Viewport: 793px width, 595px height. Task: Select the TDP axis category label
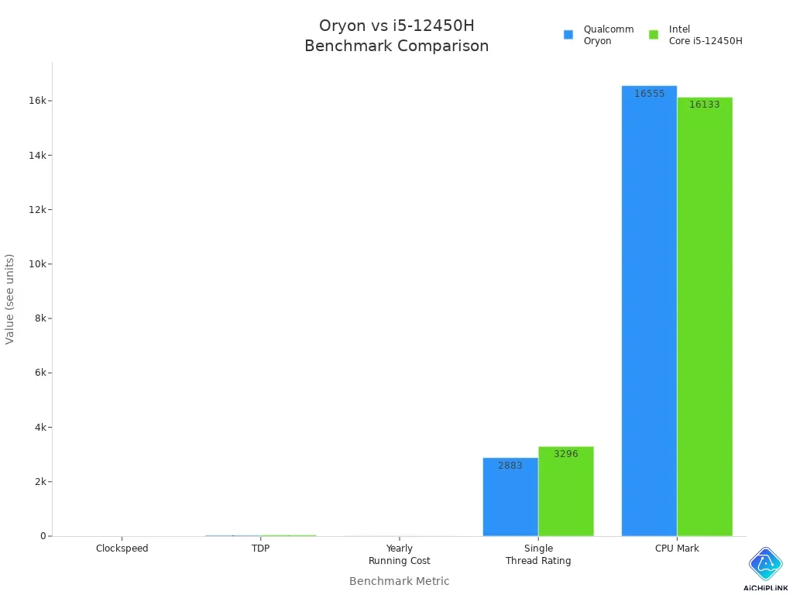point(261,548)
